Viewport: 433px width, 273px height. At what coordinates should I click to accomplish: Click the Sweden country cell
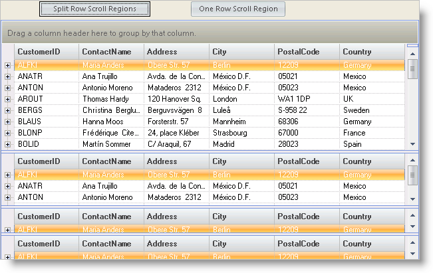(371, 110)
